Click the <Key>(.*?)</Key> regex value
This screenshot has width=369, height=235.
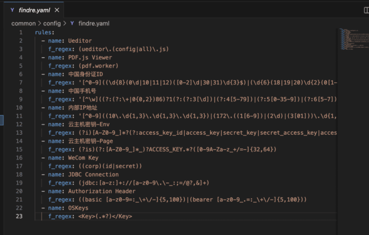[x=105, y=216]
